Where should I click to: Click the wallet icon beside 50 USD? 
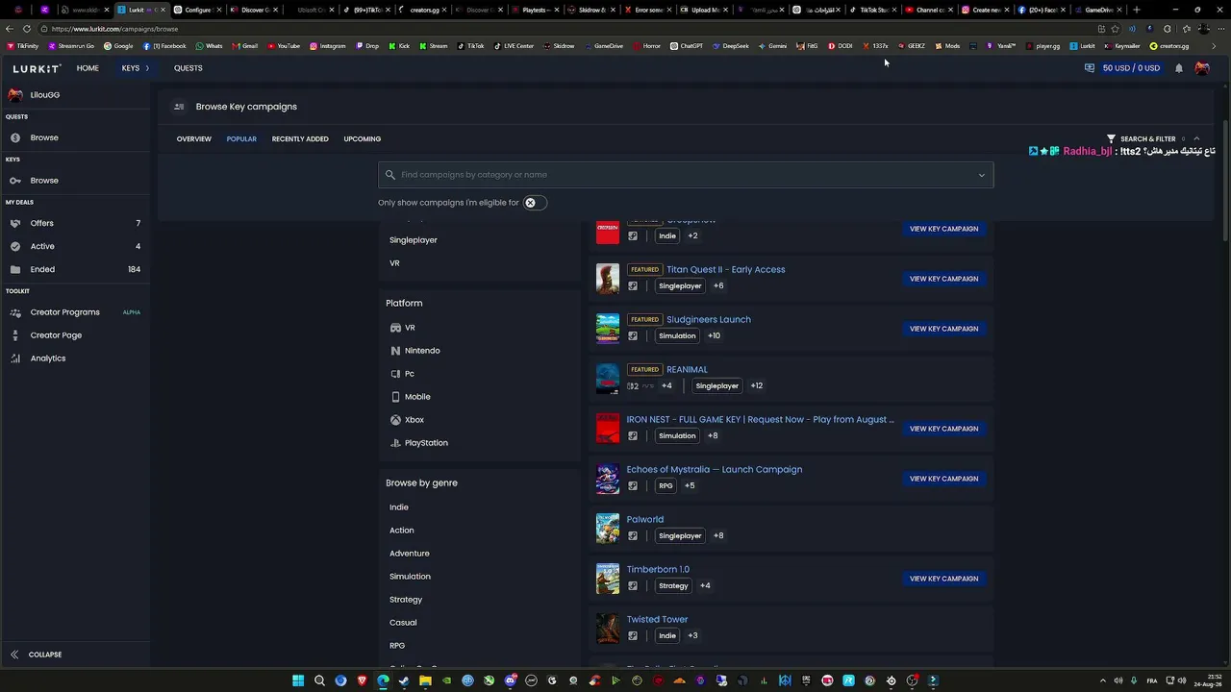1090,68
